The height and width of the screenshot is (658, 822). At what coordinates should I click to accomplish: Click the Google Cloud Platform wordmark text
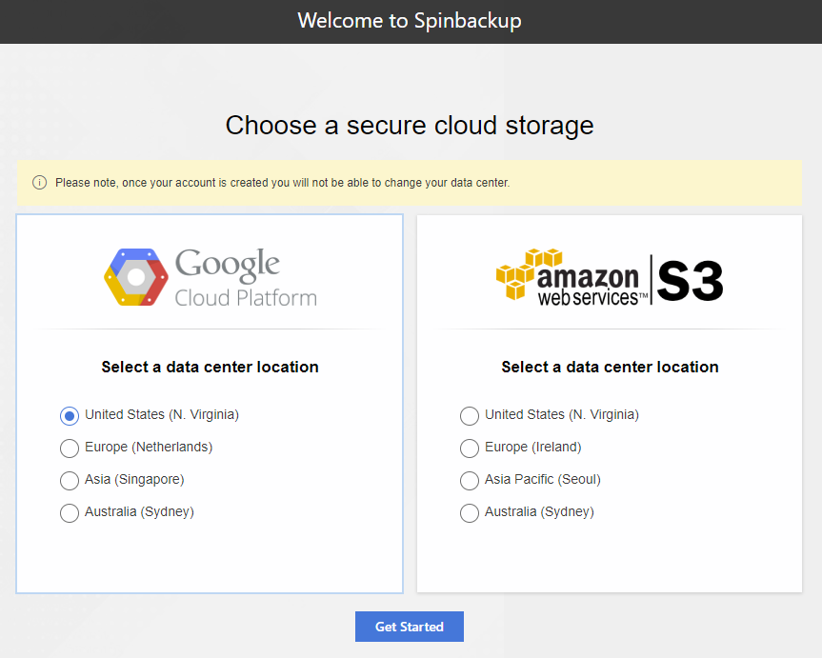pyautogui.click(x=246, y=277)
